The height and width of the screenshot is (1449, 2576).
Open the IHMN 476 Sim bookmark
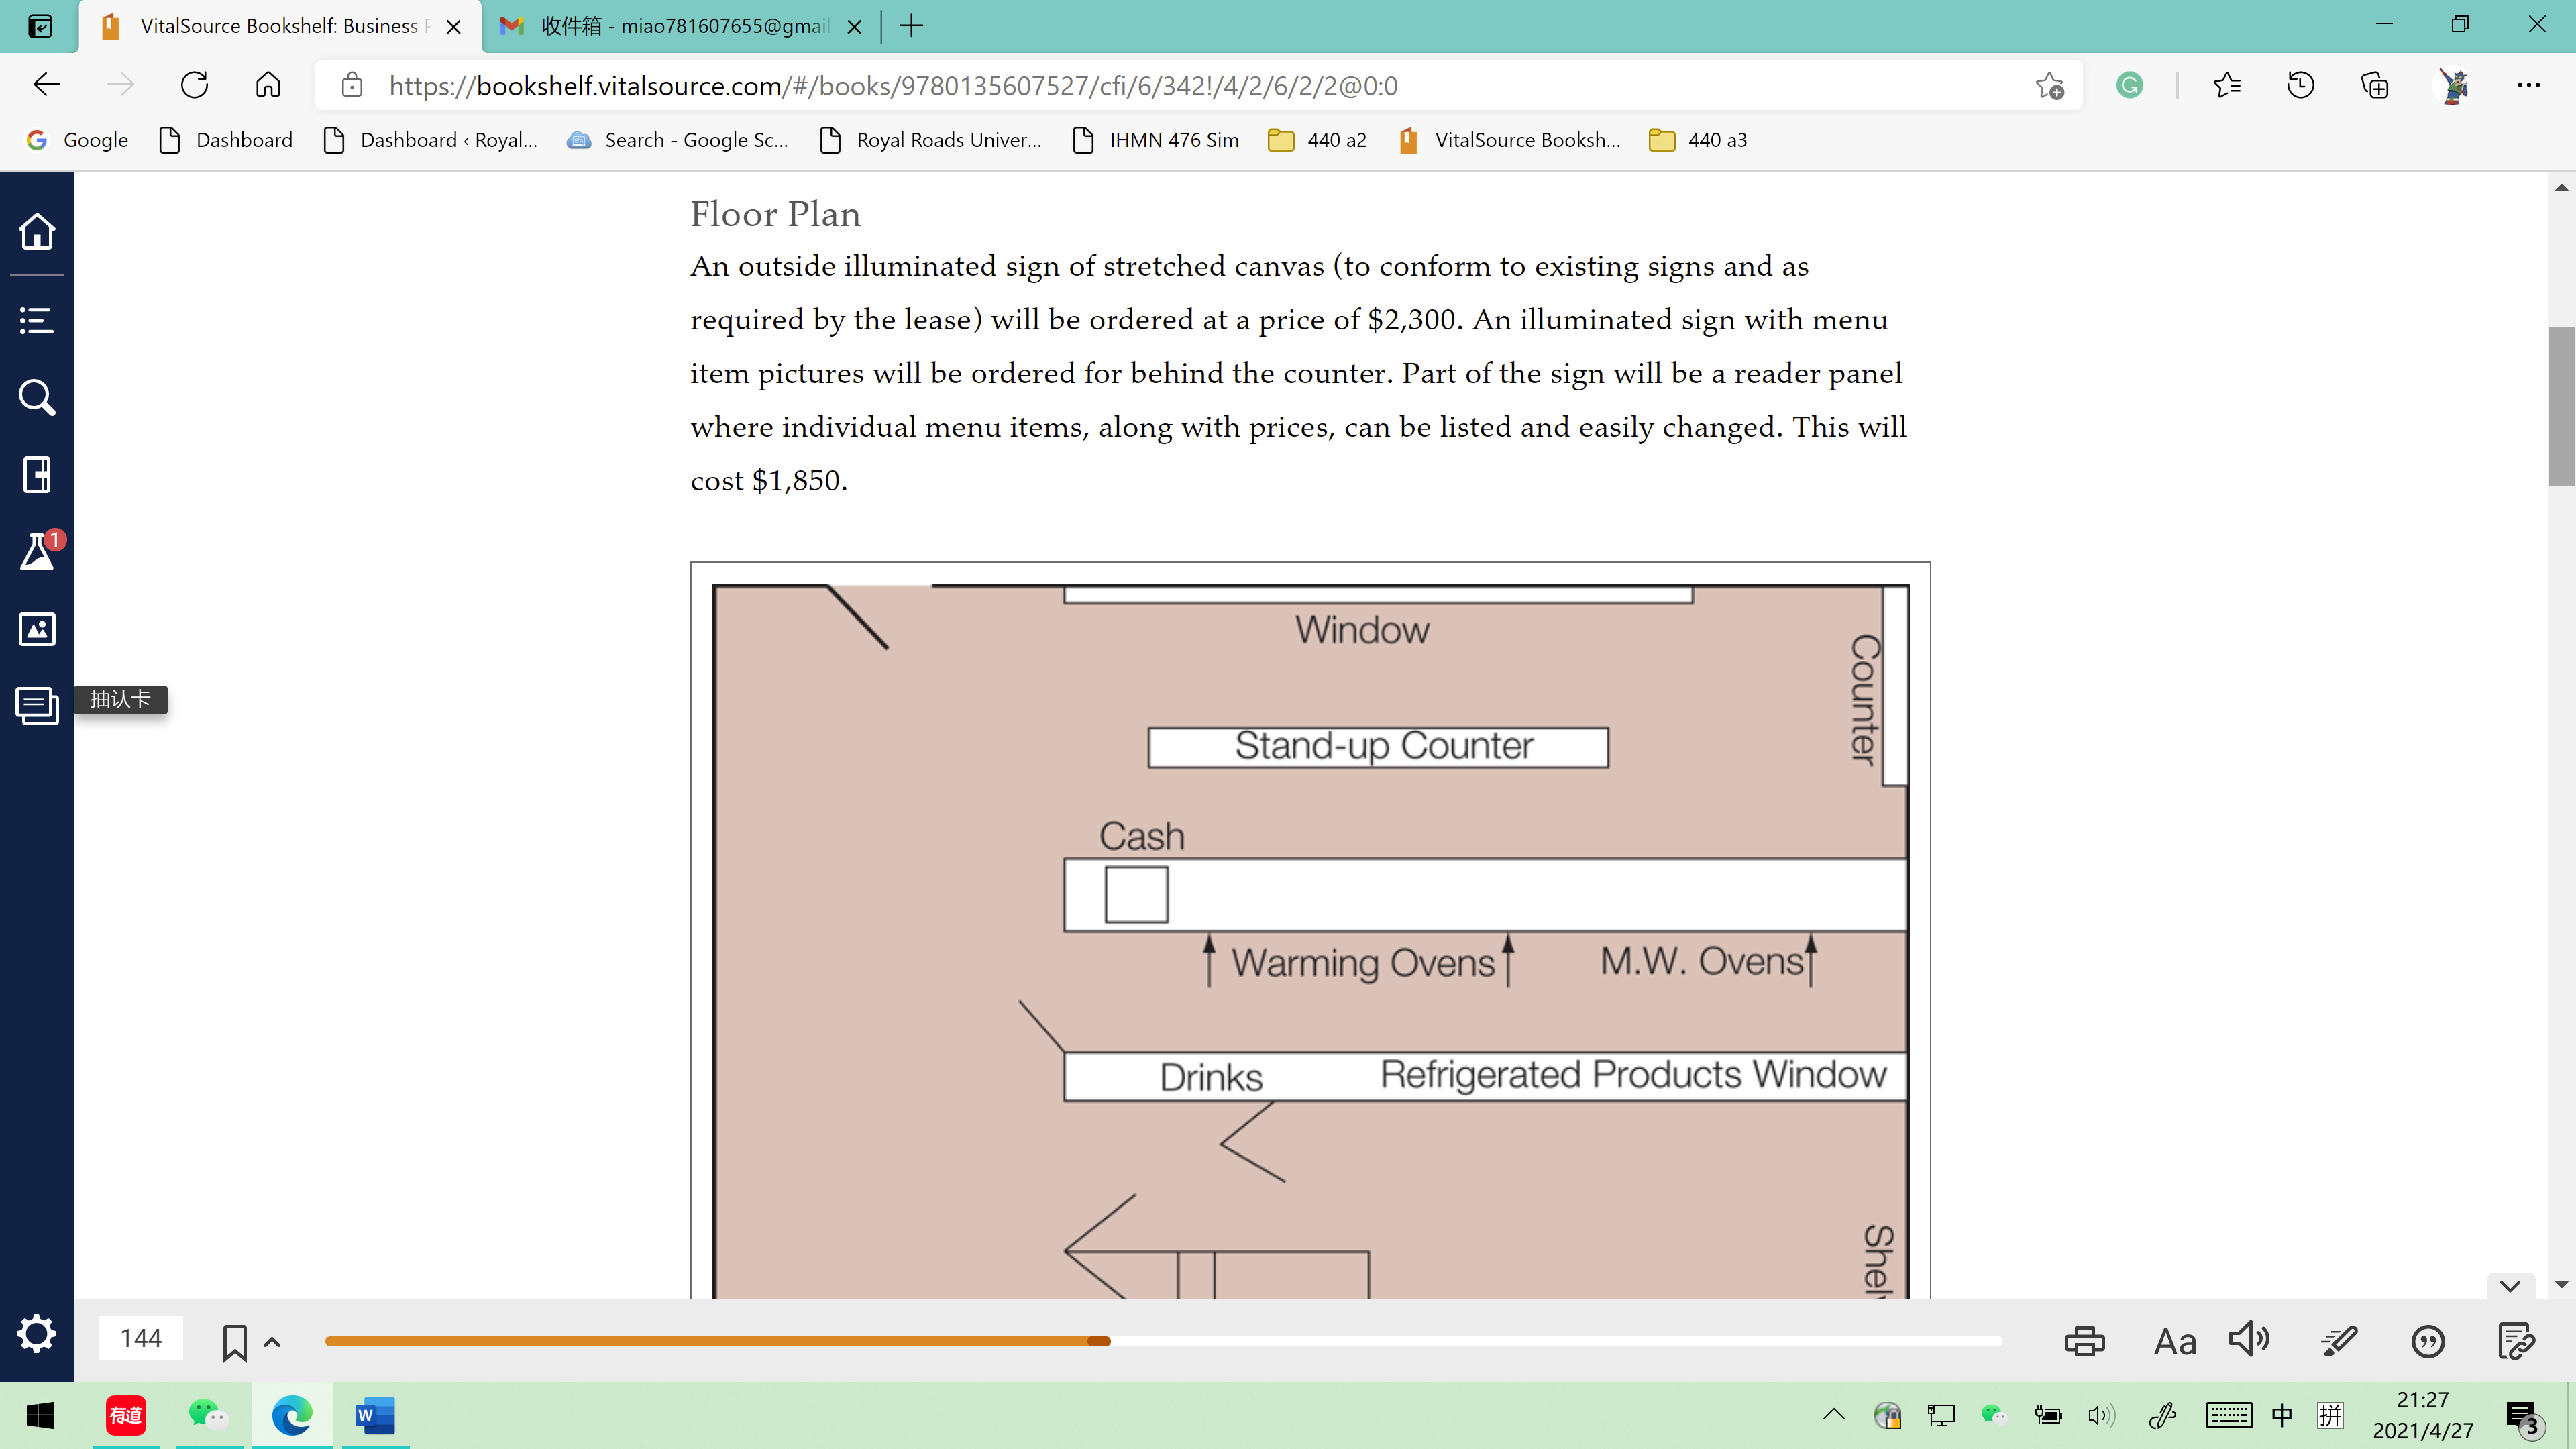(x=1155, y=140)
